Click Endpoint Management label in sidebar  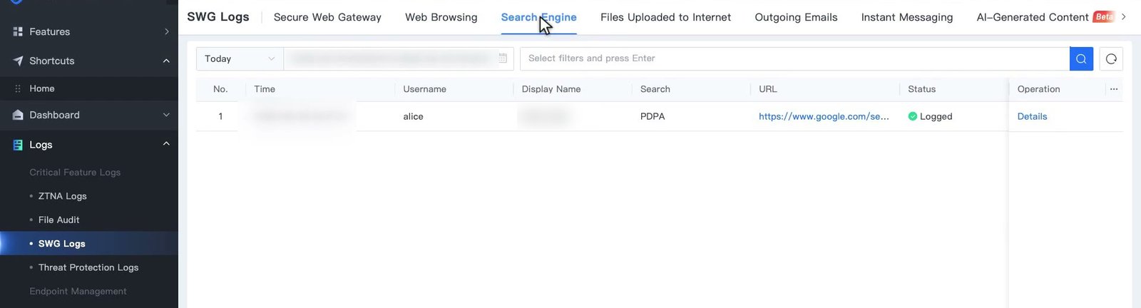(78, 291)
